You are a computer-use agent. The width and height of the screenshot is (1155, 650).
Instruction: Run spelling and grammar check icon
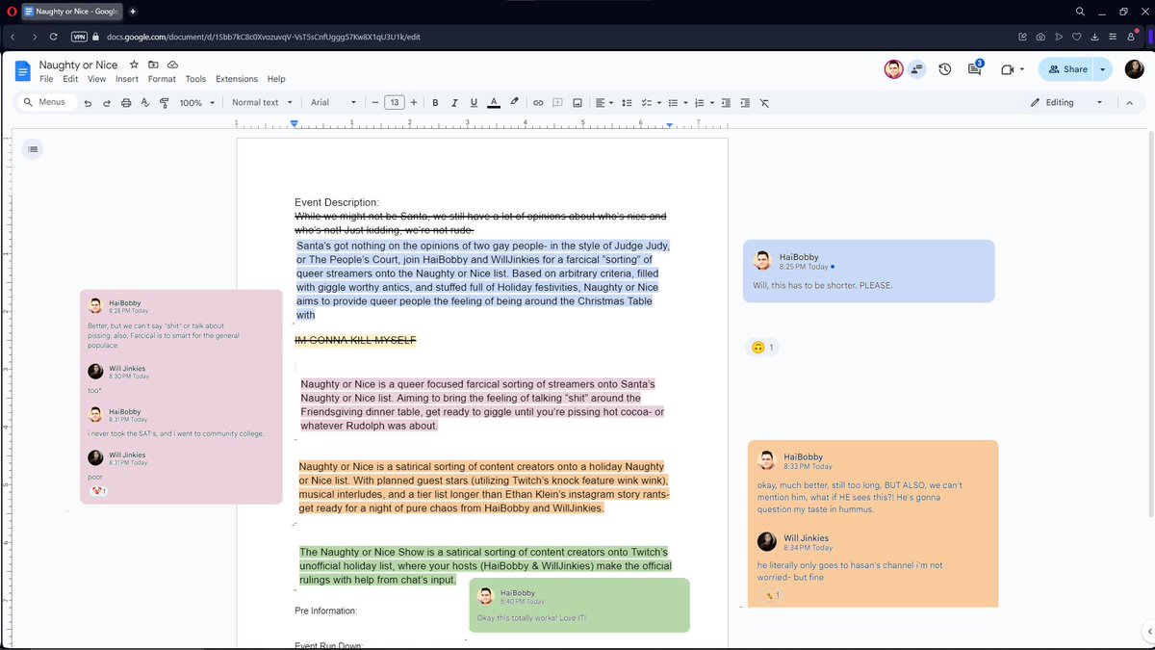(x=144, y=103)
